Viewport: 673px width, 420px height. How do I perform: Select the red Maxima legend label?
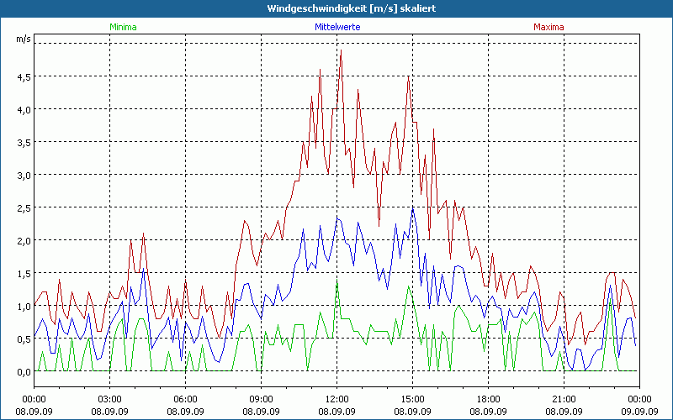coord(548,27)
